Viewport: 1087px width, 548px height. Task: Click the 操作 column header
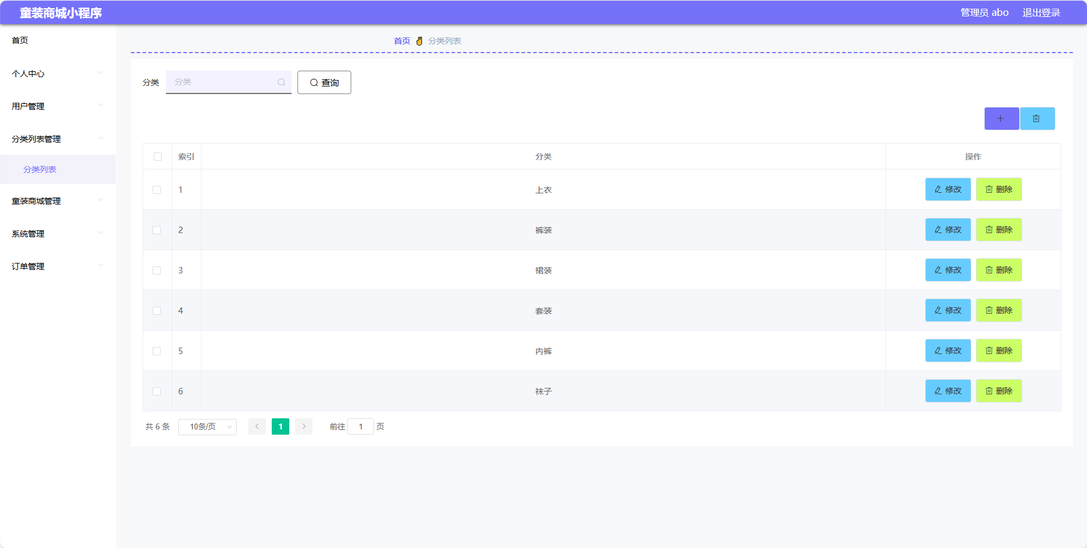973,157
